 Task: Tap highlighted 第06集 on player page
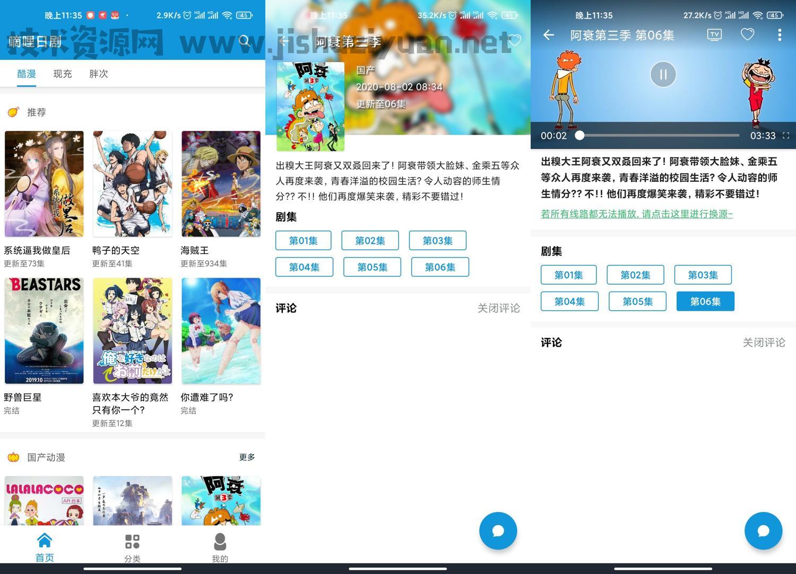[705, 302]
